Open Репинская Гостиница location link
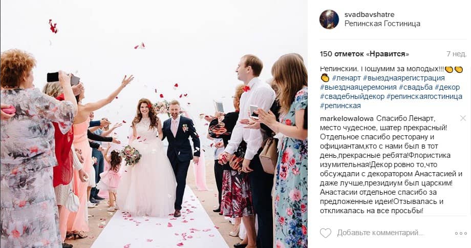471x248 pixels. (382, 24)
